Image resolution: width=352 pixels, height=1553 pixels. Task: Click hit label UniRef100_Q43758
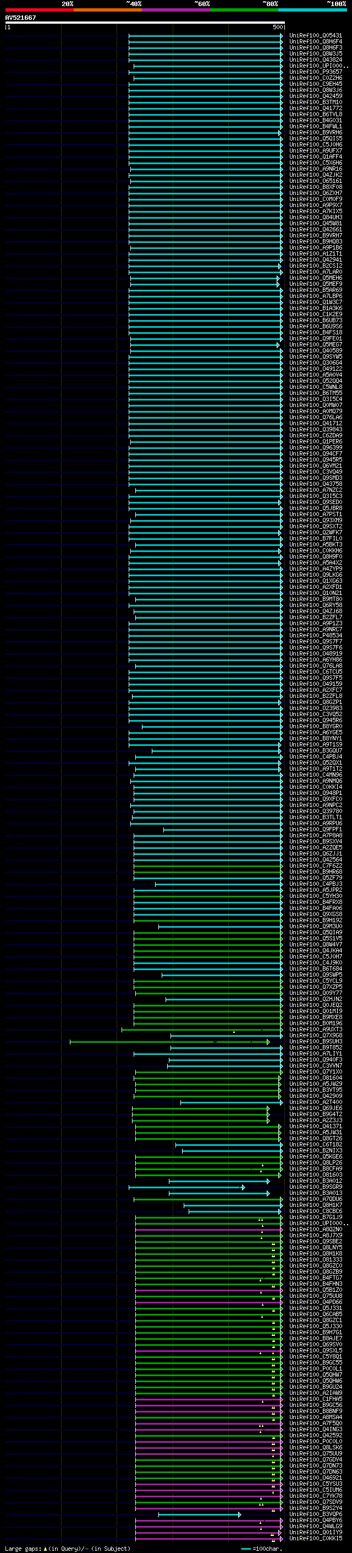315,484
